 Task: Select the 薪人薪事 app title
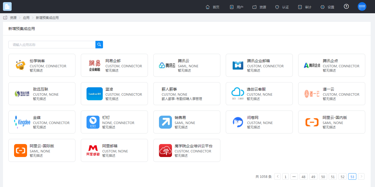point(169,89)
